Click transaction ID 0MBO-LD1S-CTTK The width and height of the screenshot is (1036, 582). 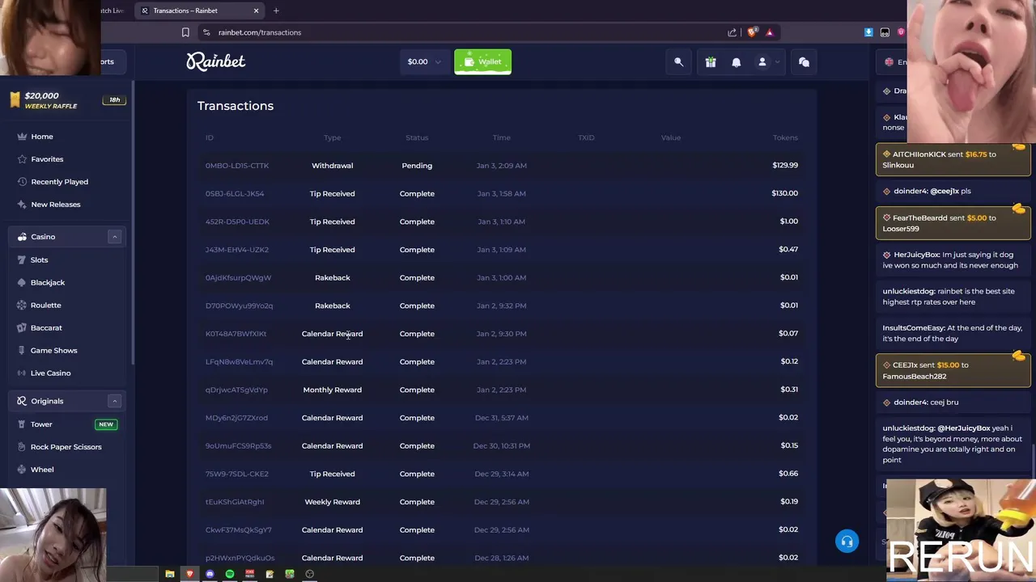point(237,166)
